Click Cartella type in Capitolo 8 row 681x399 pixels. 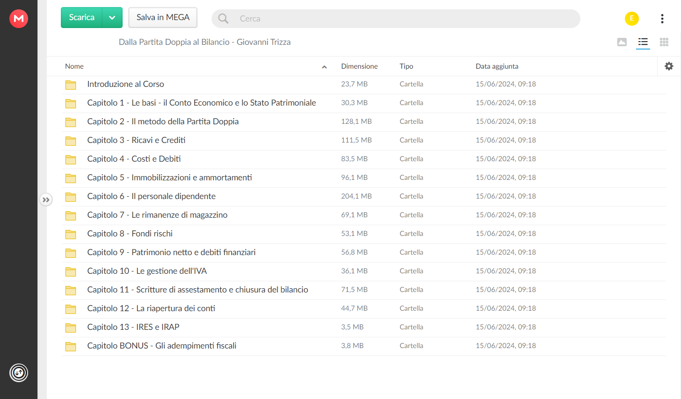pos(411,234)
